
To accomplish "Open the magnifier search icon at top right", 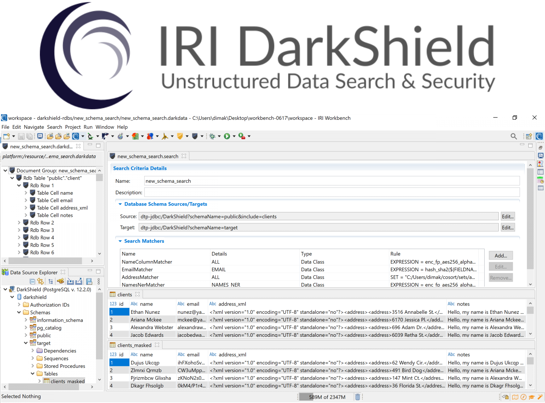I will [514, 136].
